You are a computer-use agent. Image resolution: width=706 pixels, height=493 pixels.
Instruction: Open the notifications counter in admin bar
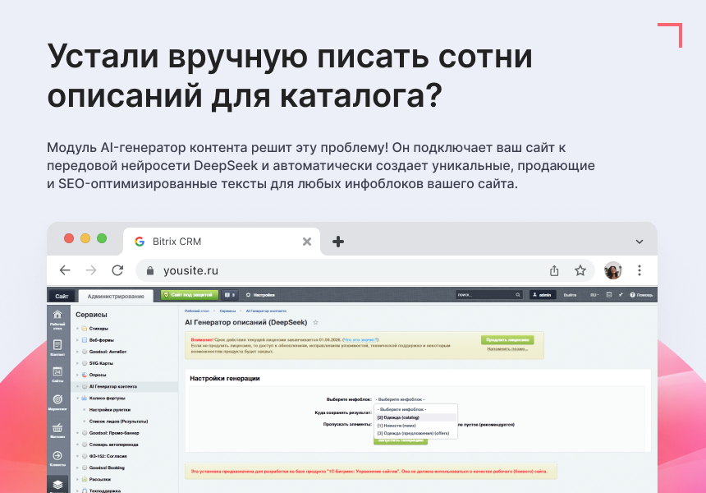[230, 295]
